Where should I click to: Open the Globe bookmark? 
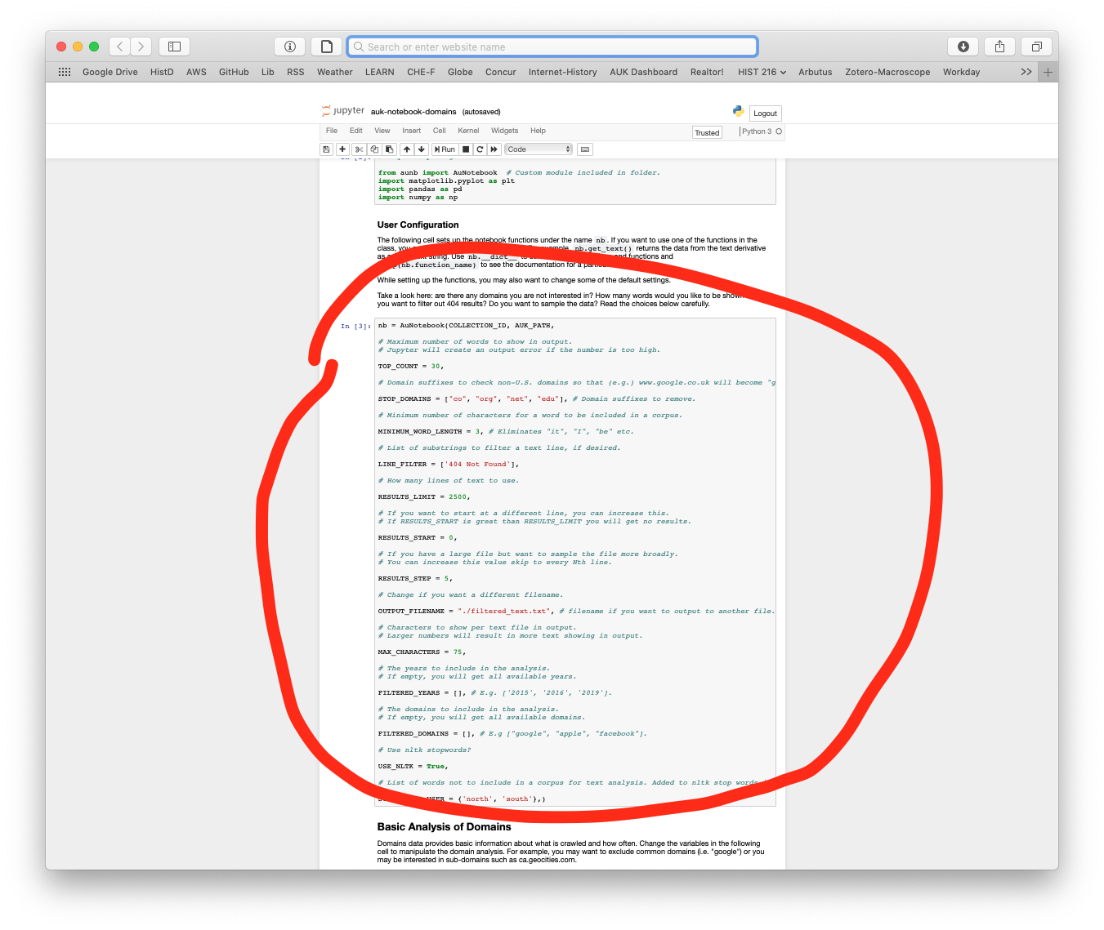click(x=460, y=72)
